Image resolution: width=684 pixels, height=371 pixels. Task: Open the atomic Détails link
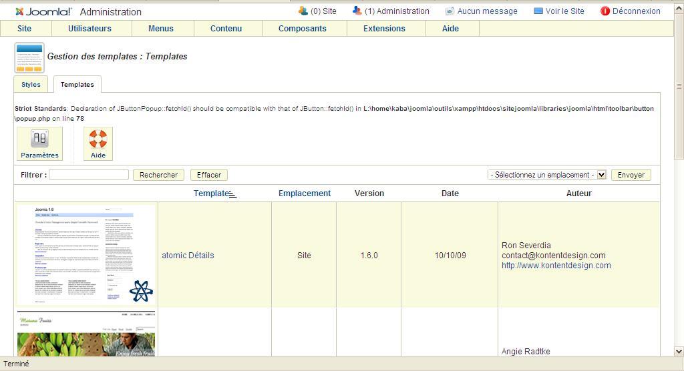pos(188,256)
